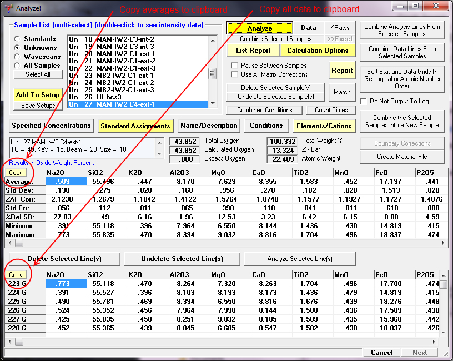Enable Pause Between Samples checkbox
The image size is (453, 361).
click(234, 66)
